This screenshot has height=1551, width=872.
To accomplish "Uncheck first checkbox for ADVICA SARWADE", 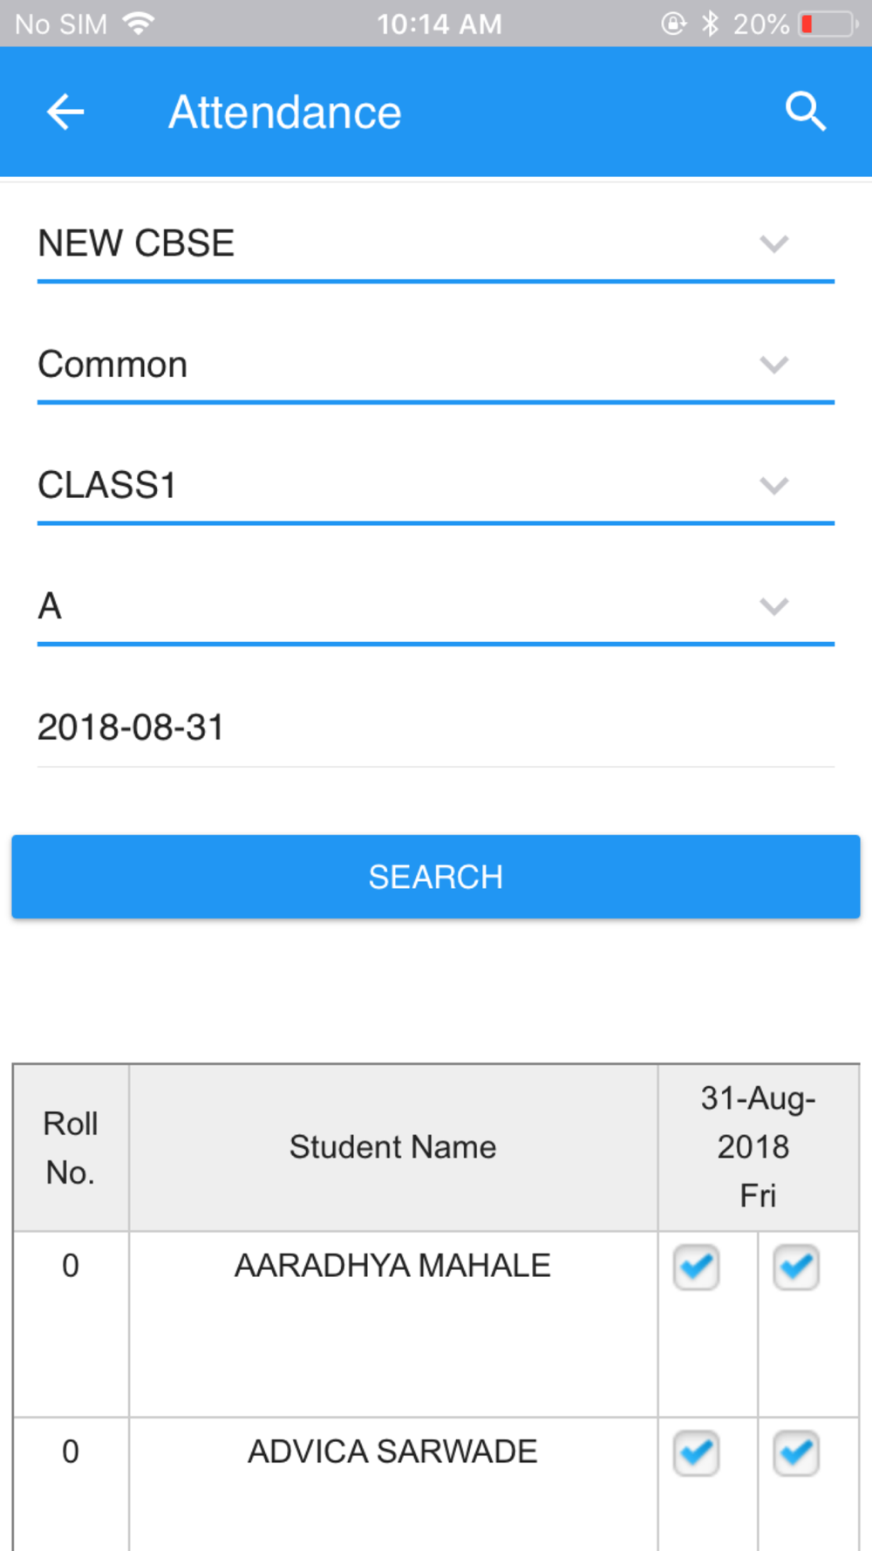I will (x=696, y=1453).
